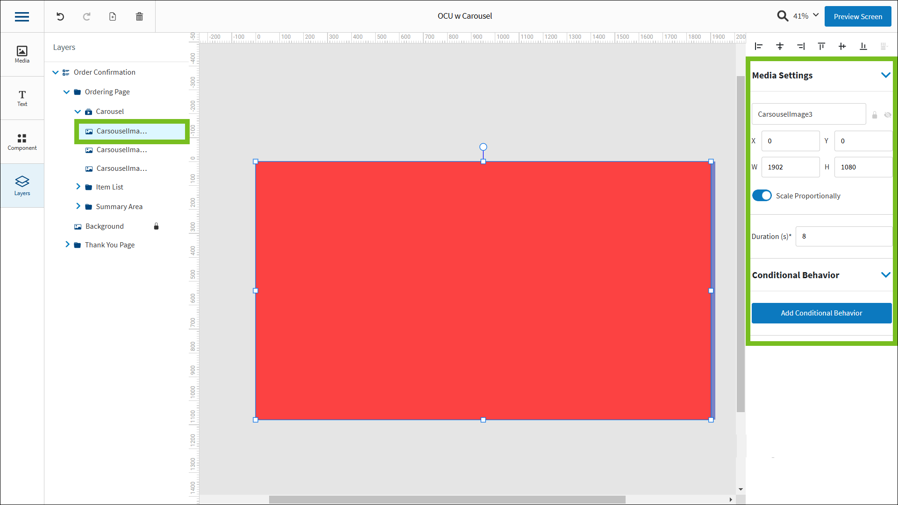Click the align horizontal centers icon
The image size is (898, 505).
click(x=780, y=46)
